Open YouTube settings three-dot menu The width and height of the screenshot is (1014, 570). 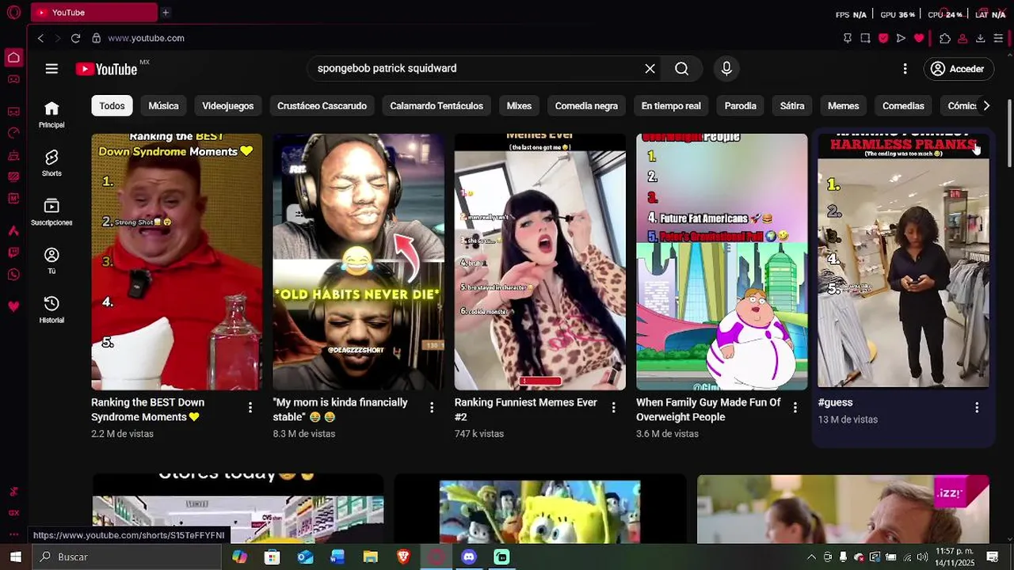(x=905, y=69)
